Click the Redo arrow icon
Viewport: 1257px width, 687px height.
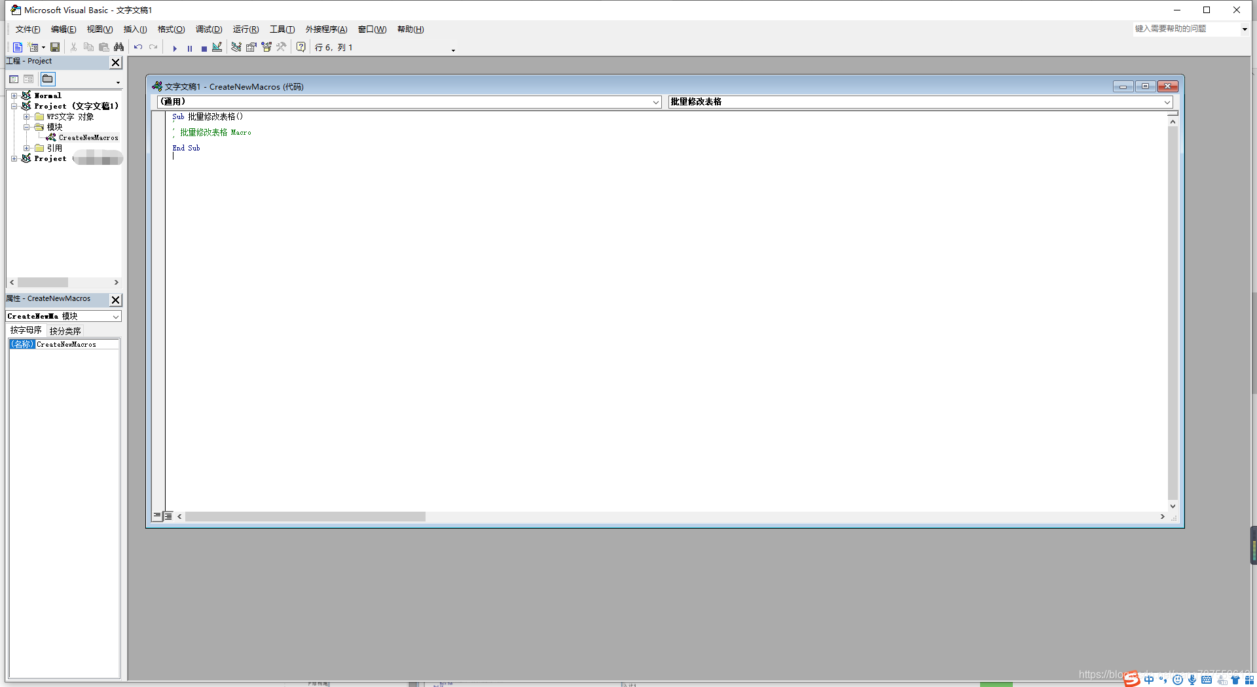[x=153, y=47]
